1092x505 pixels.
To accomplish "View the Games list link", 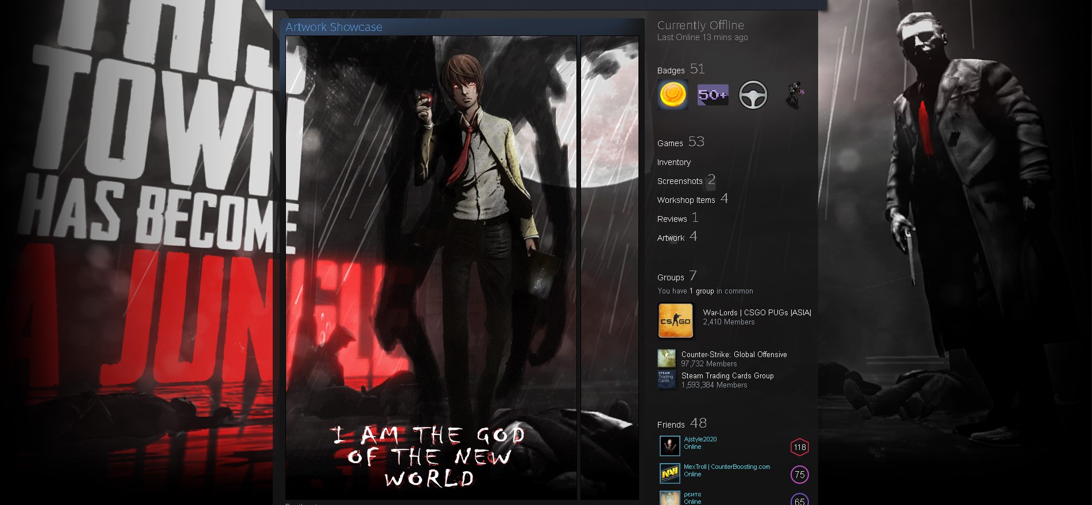I will click(x=670, y=143).
